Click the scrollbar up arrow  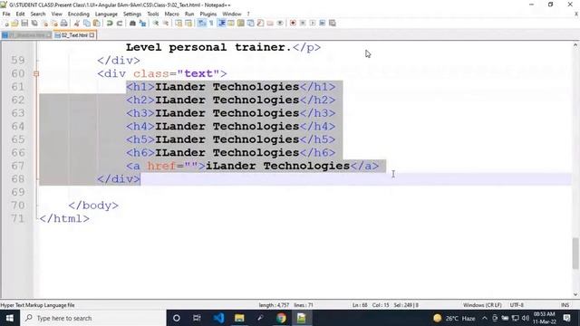click(x=575, y=45)
